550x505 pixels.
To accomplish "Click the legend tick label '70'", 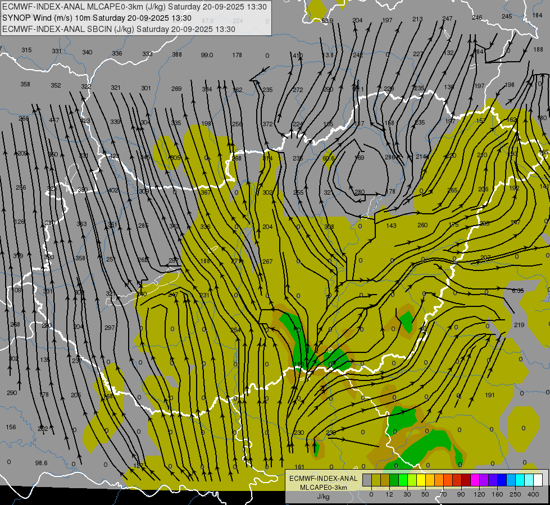I will pos(443,494).
